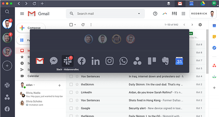Screen dimensions: 219x117
Task: Go to newer emails page
Action: (x=184, y=25)
